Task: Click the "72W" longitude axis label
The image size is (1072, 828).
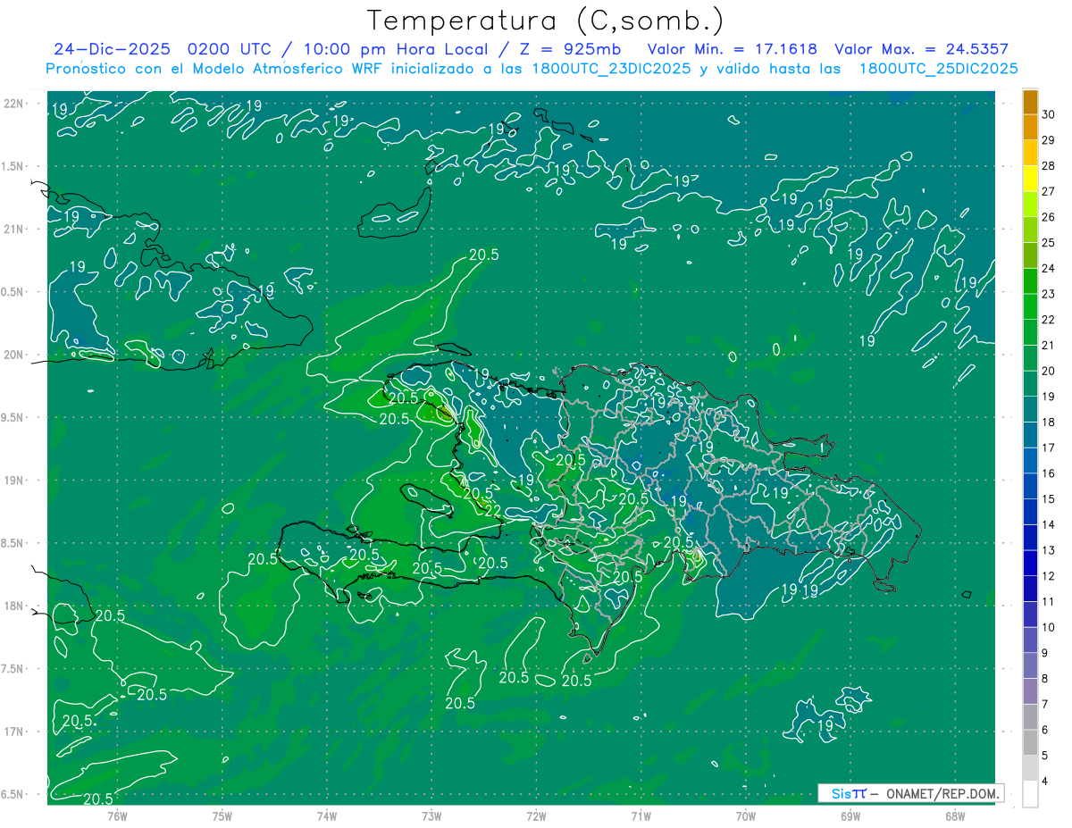Action: coord(536,815)
